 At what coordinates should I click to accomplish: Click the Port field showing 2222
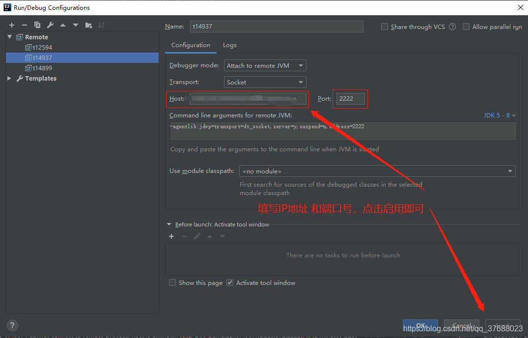(x=351, y=99)
